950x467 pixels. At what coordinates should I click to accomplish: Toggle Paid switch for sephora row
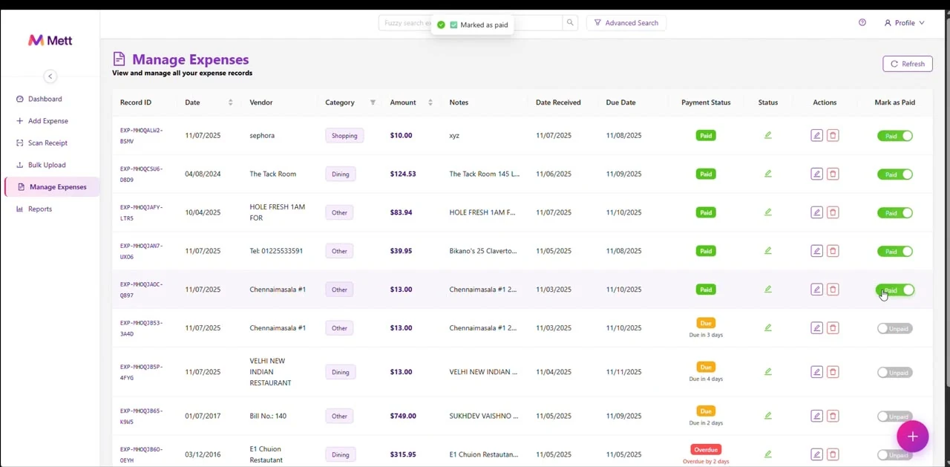click(895, 136)
